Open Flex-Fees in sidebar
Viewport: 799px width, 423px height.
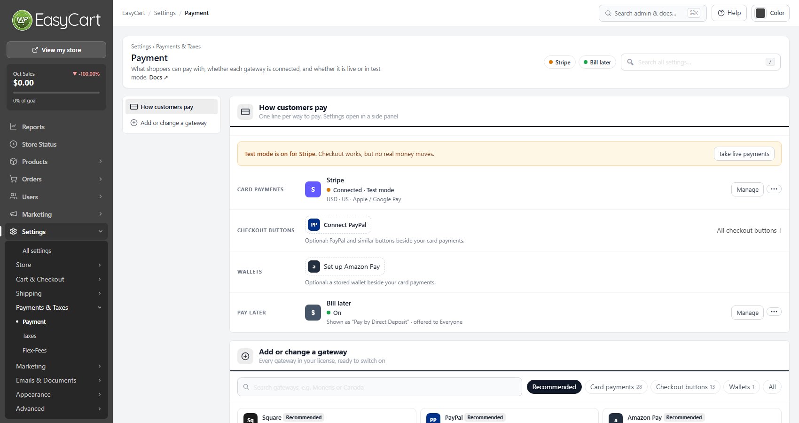[34, 350]
